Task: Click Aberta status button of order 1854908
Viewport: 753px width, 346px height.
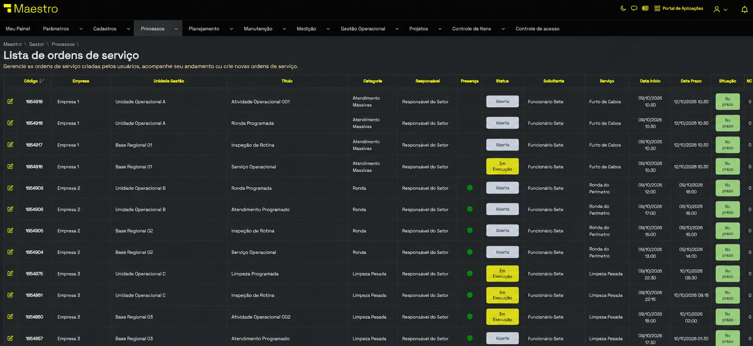Action: 502,188
